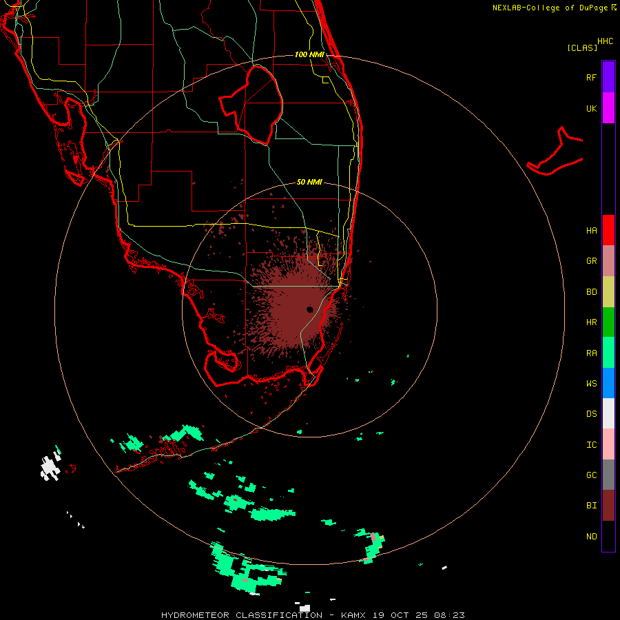The image size is (620, 620).
Task: Click the ND black legend swatch
Action: pos(608,536)
